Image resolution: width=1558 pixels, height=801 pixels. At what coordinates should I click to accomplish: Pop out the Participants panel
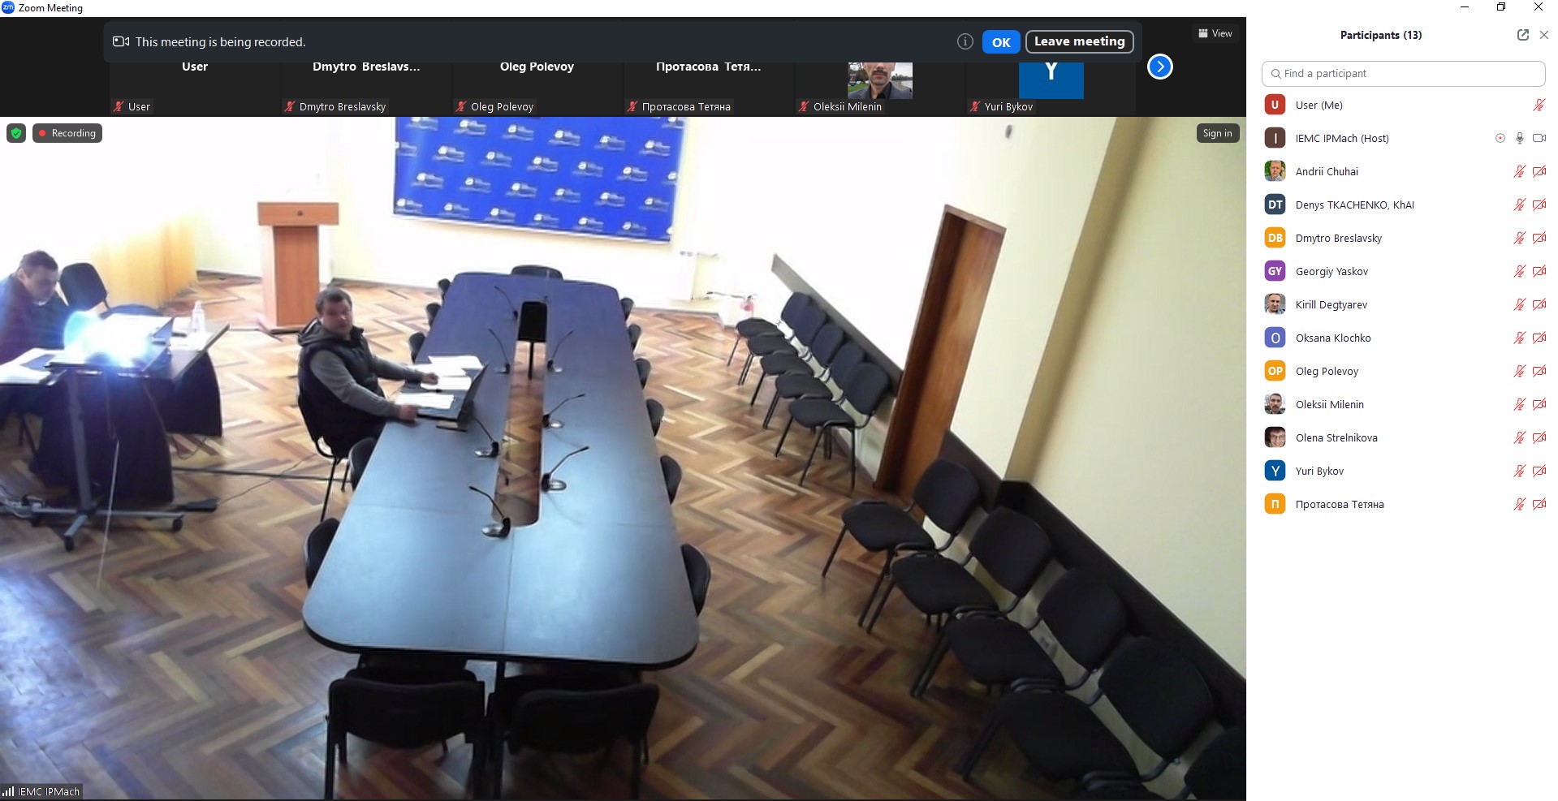coord(1522,35)
